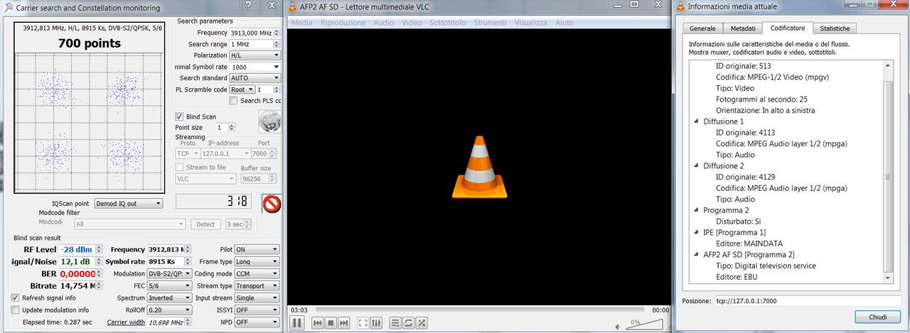Enable Search PLS code checkbox
Screen dimensions: 910x333
(x=233, y=101)
